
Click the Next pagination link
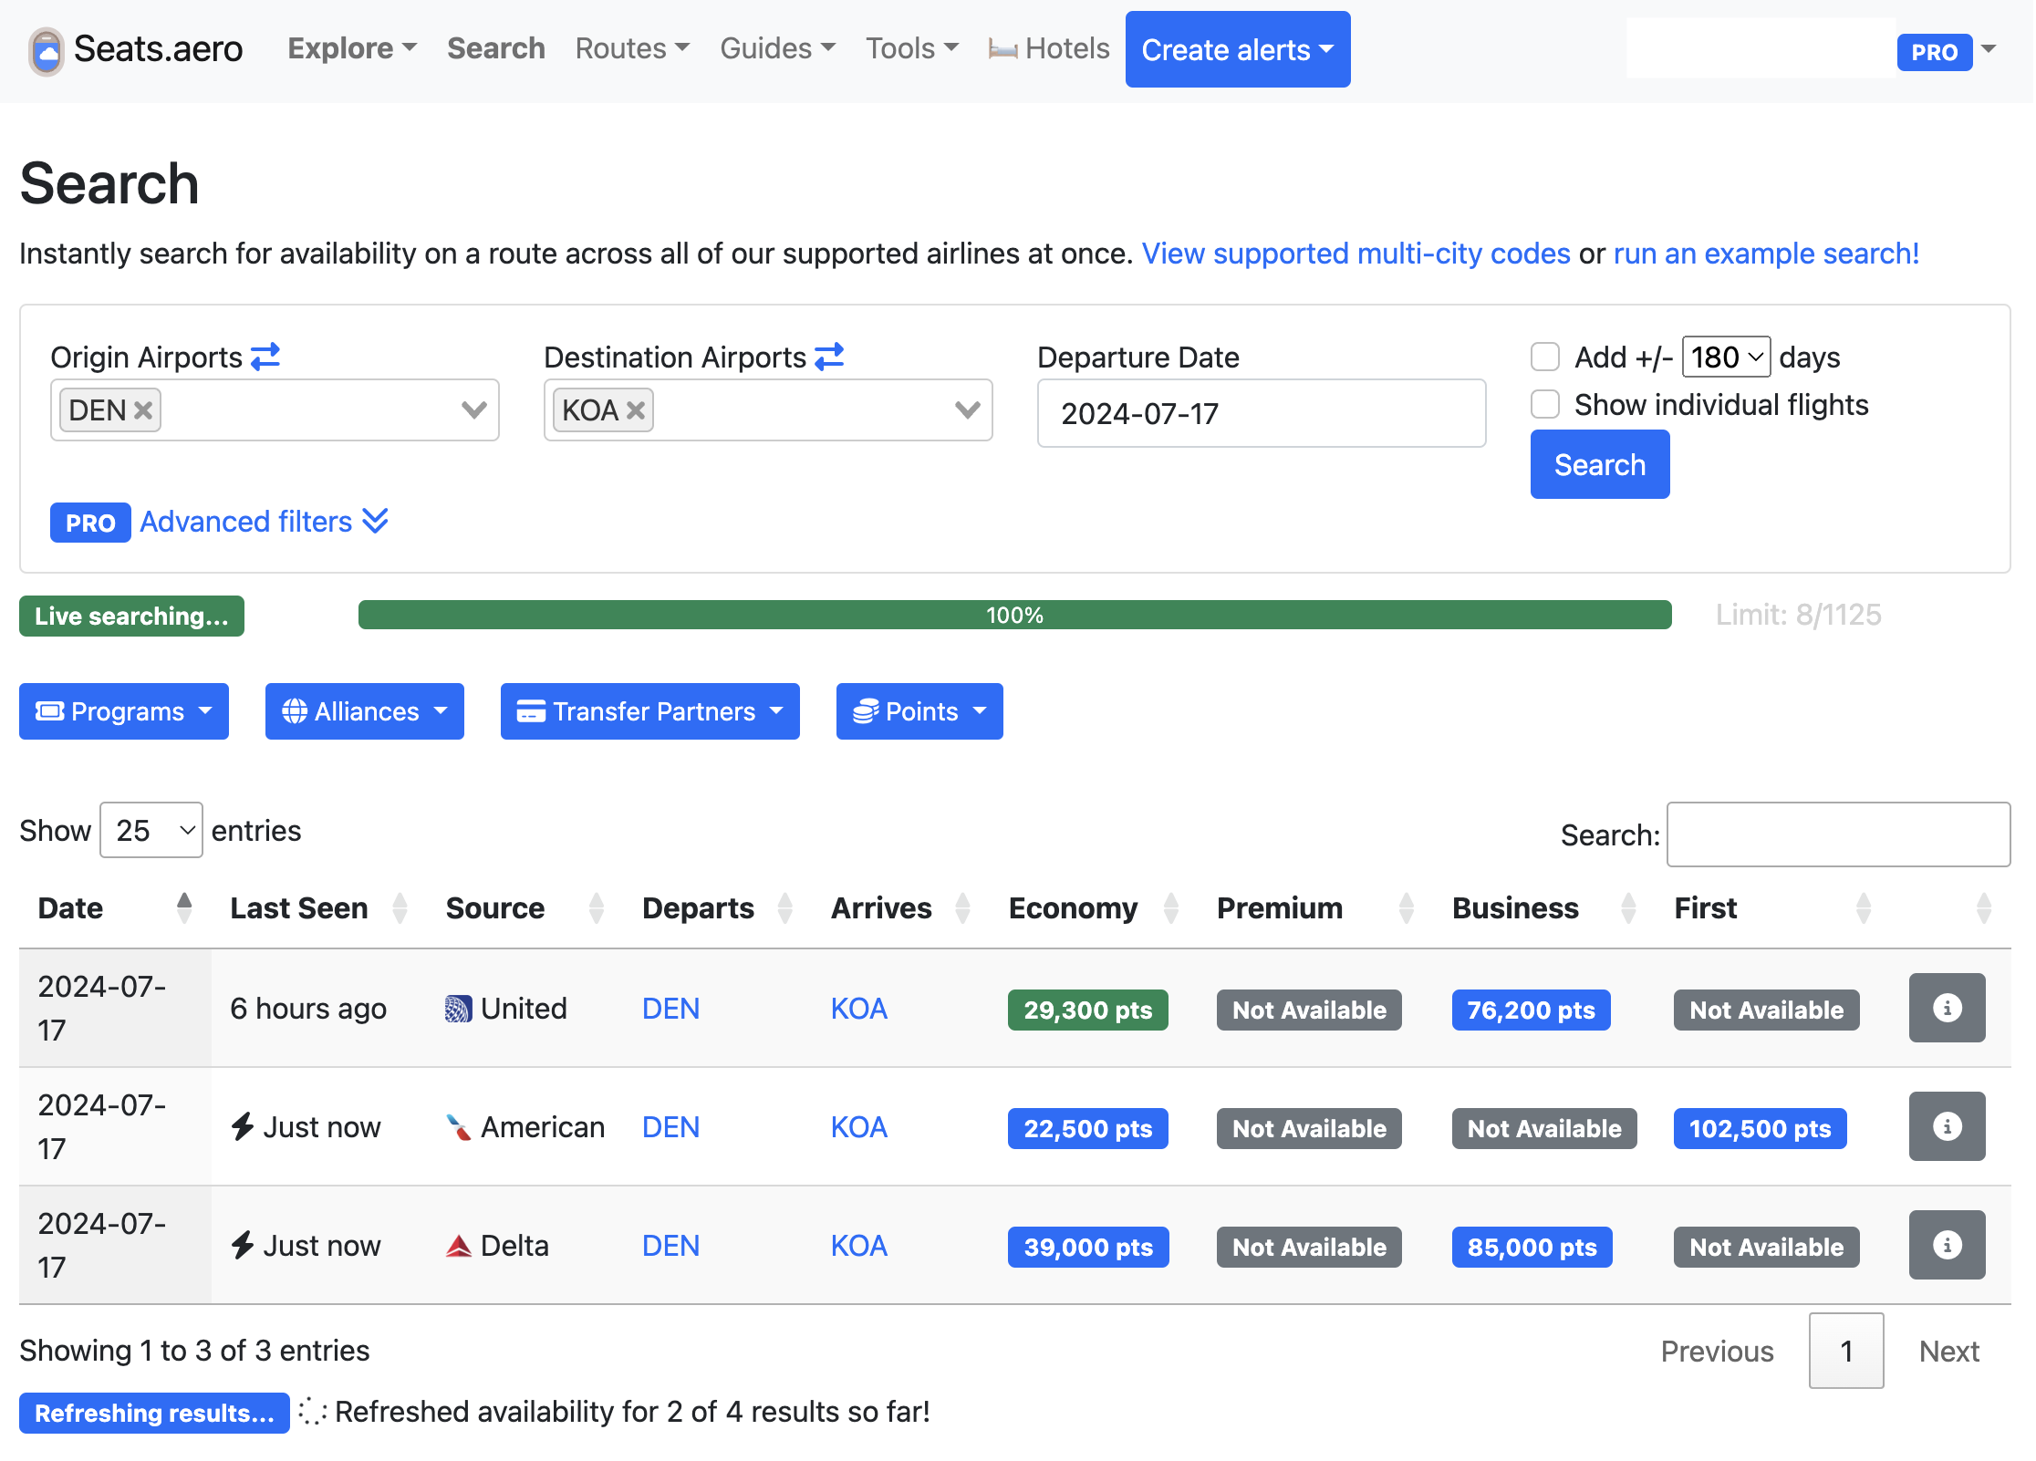tap(1948, 1351)
